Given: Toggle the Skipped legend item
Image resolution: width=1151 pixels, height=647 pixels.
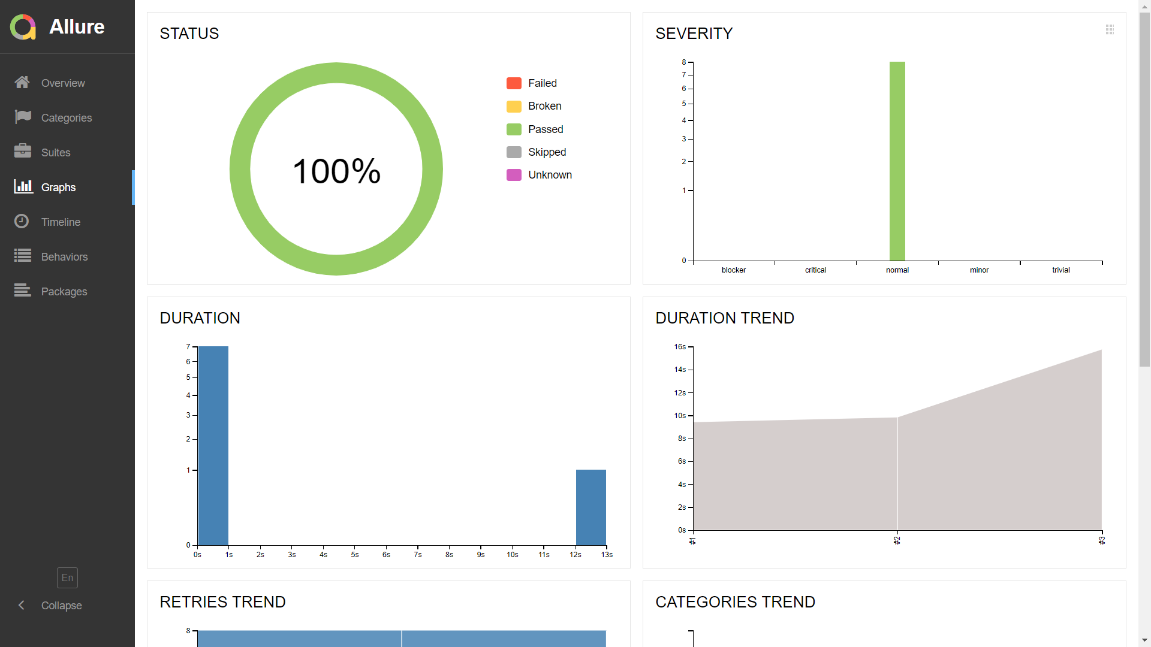Looking at the screenshot, I should click(547, 152).
